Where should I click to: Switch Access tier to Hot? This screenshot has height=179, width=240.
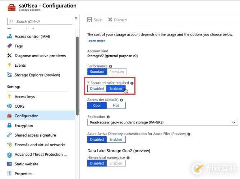coord(116,105)
